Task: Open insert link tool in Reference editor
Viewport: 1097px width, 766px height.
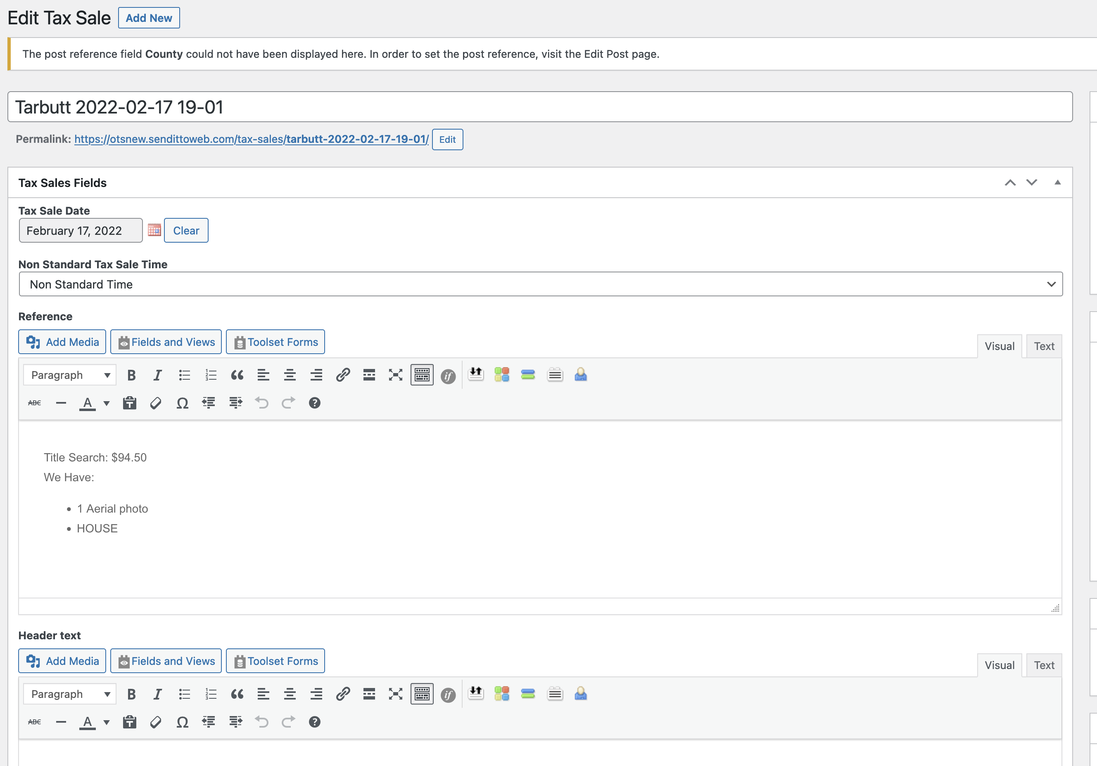Action: [x=342, y=375]
